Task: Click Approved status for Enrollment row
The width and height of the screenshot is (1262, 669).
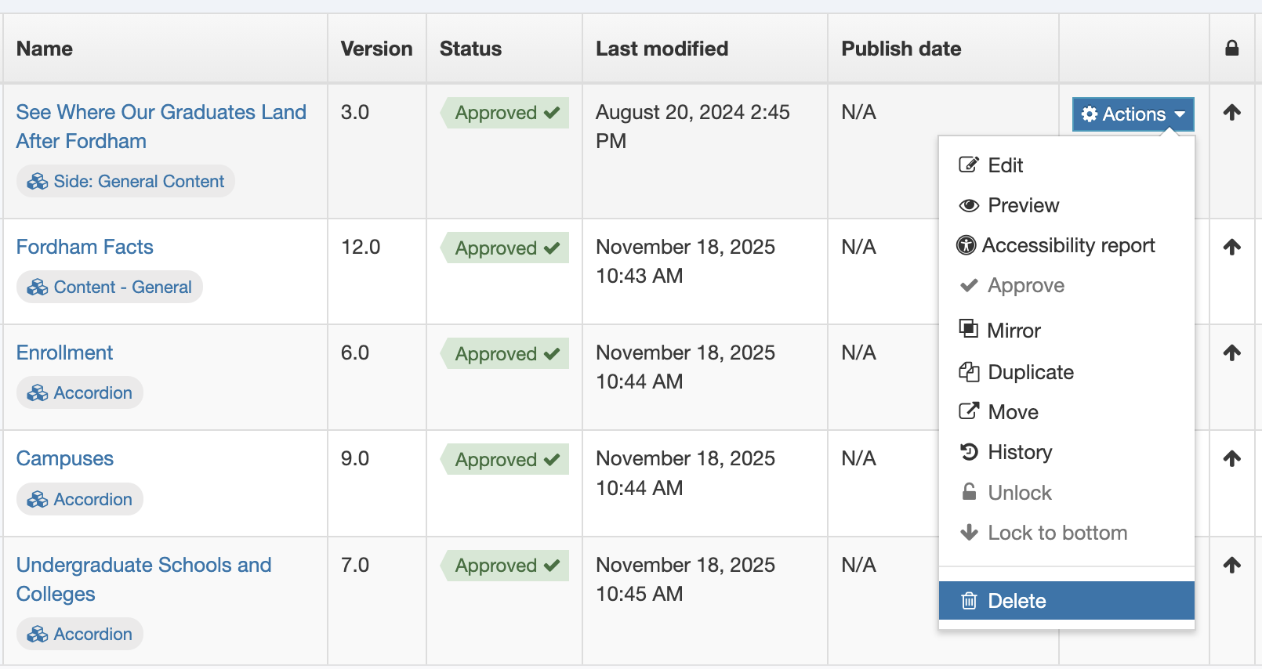Action: (x=506, y=353)
